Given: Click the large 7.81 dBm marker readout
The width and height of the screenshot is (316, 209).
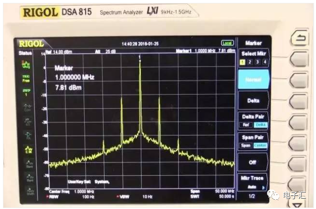Looking at the screenshot, I should [68, 88].
